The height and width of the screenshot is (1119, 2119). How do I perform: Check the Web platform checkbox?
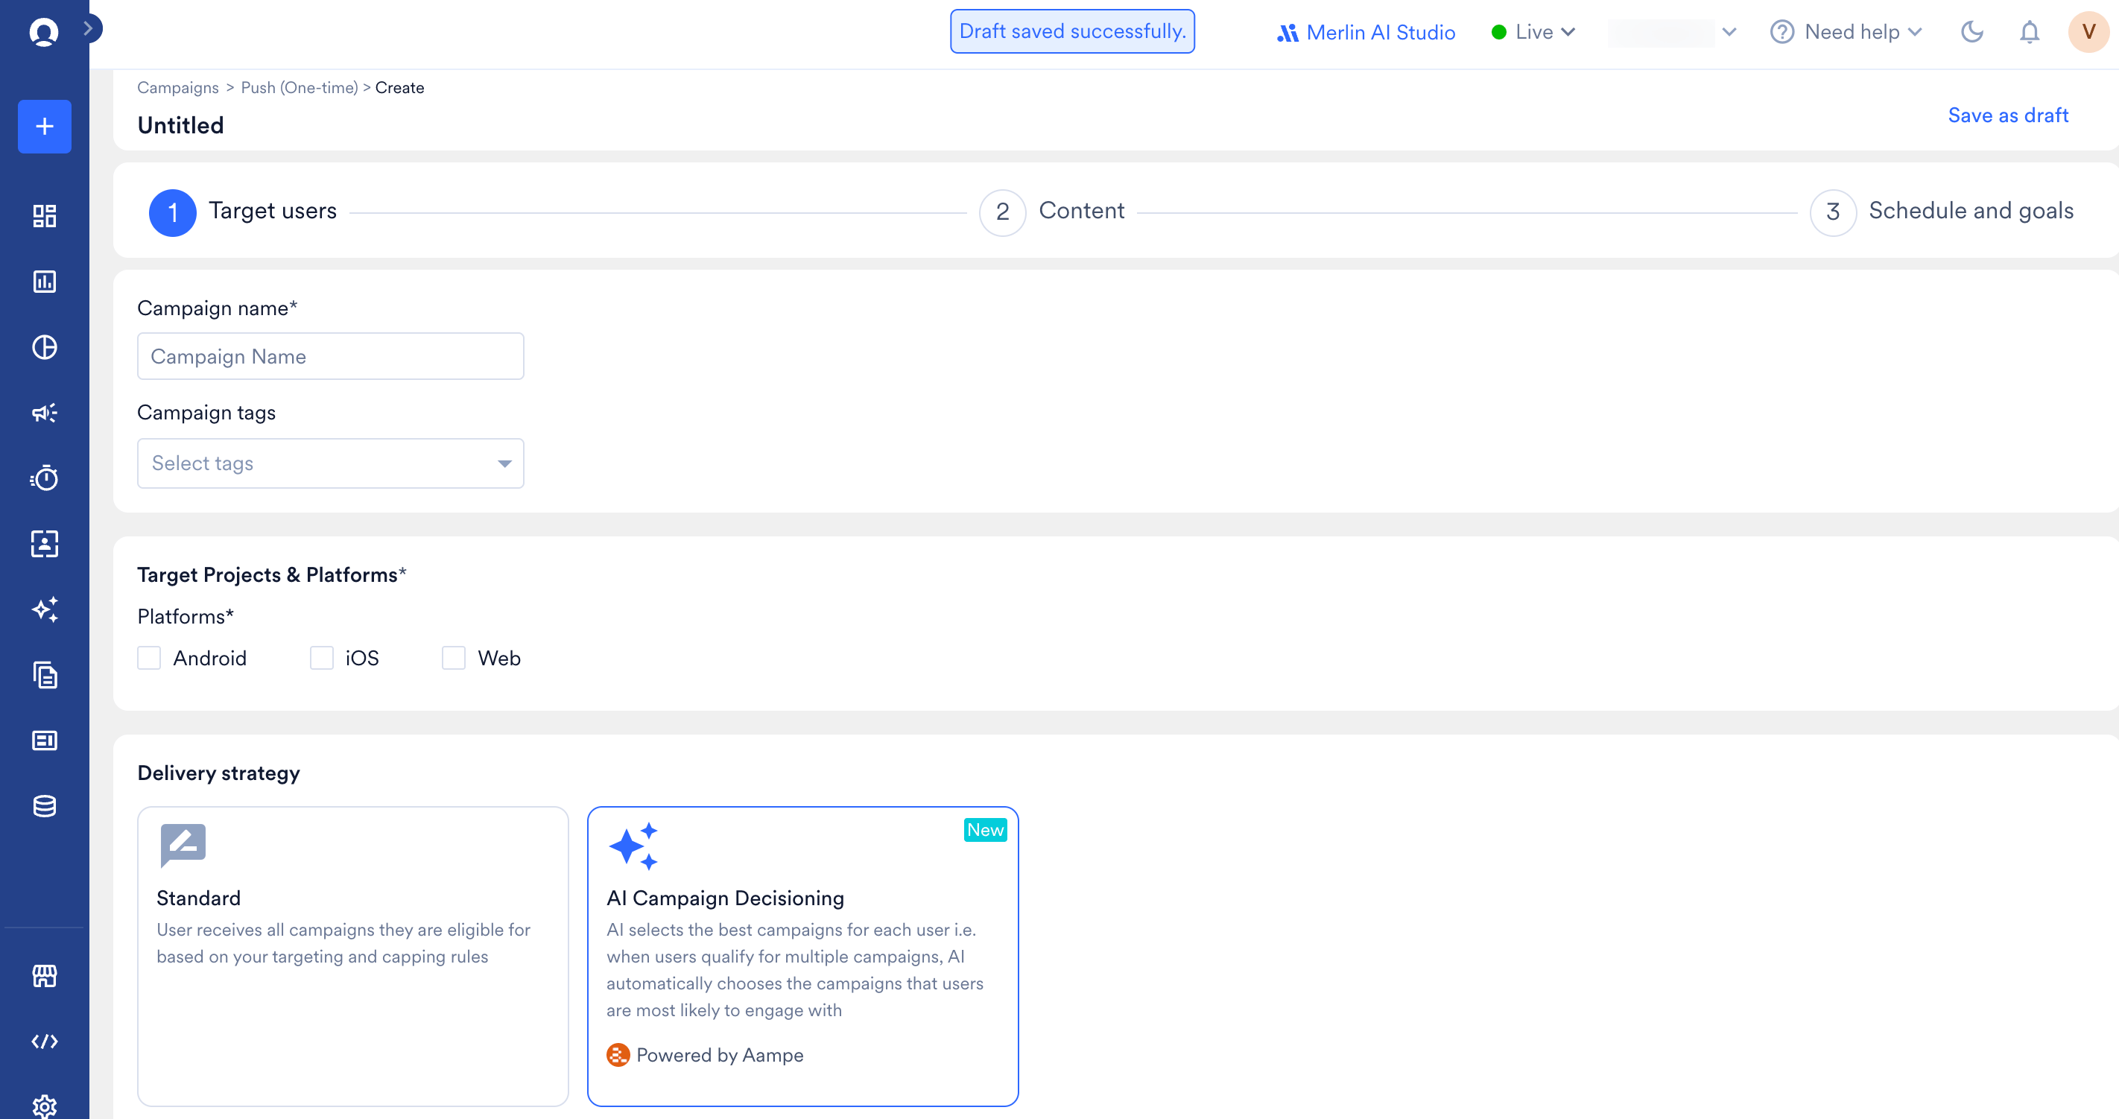point(453,659)
